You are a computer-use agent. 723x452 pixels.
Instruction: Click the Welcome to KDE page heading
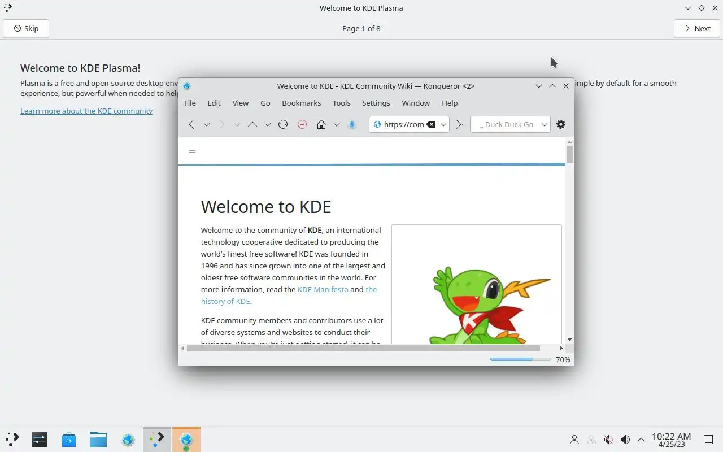tap(266, 207)
